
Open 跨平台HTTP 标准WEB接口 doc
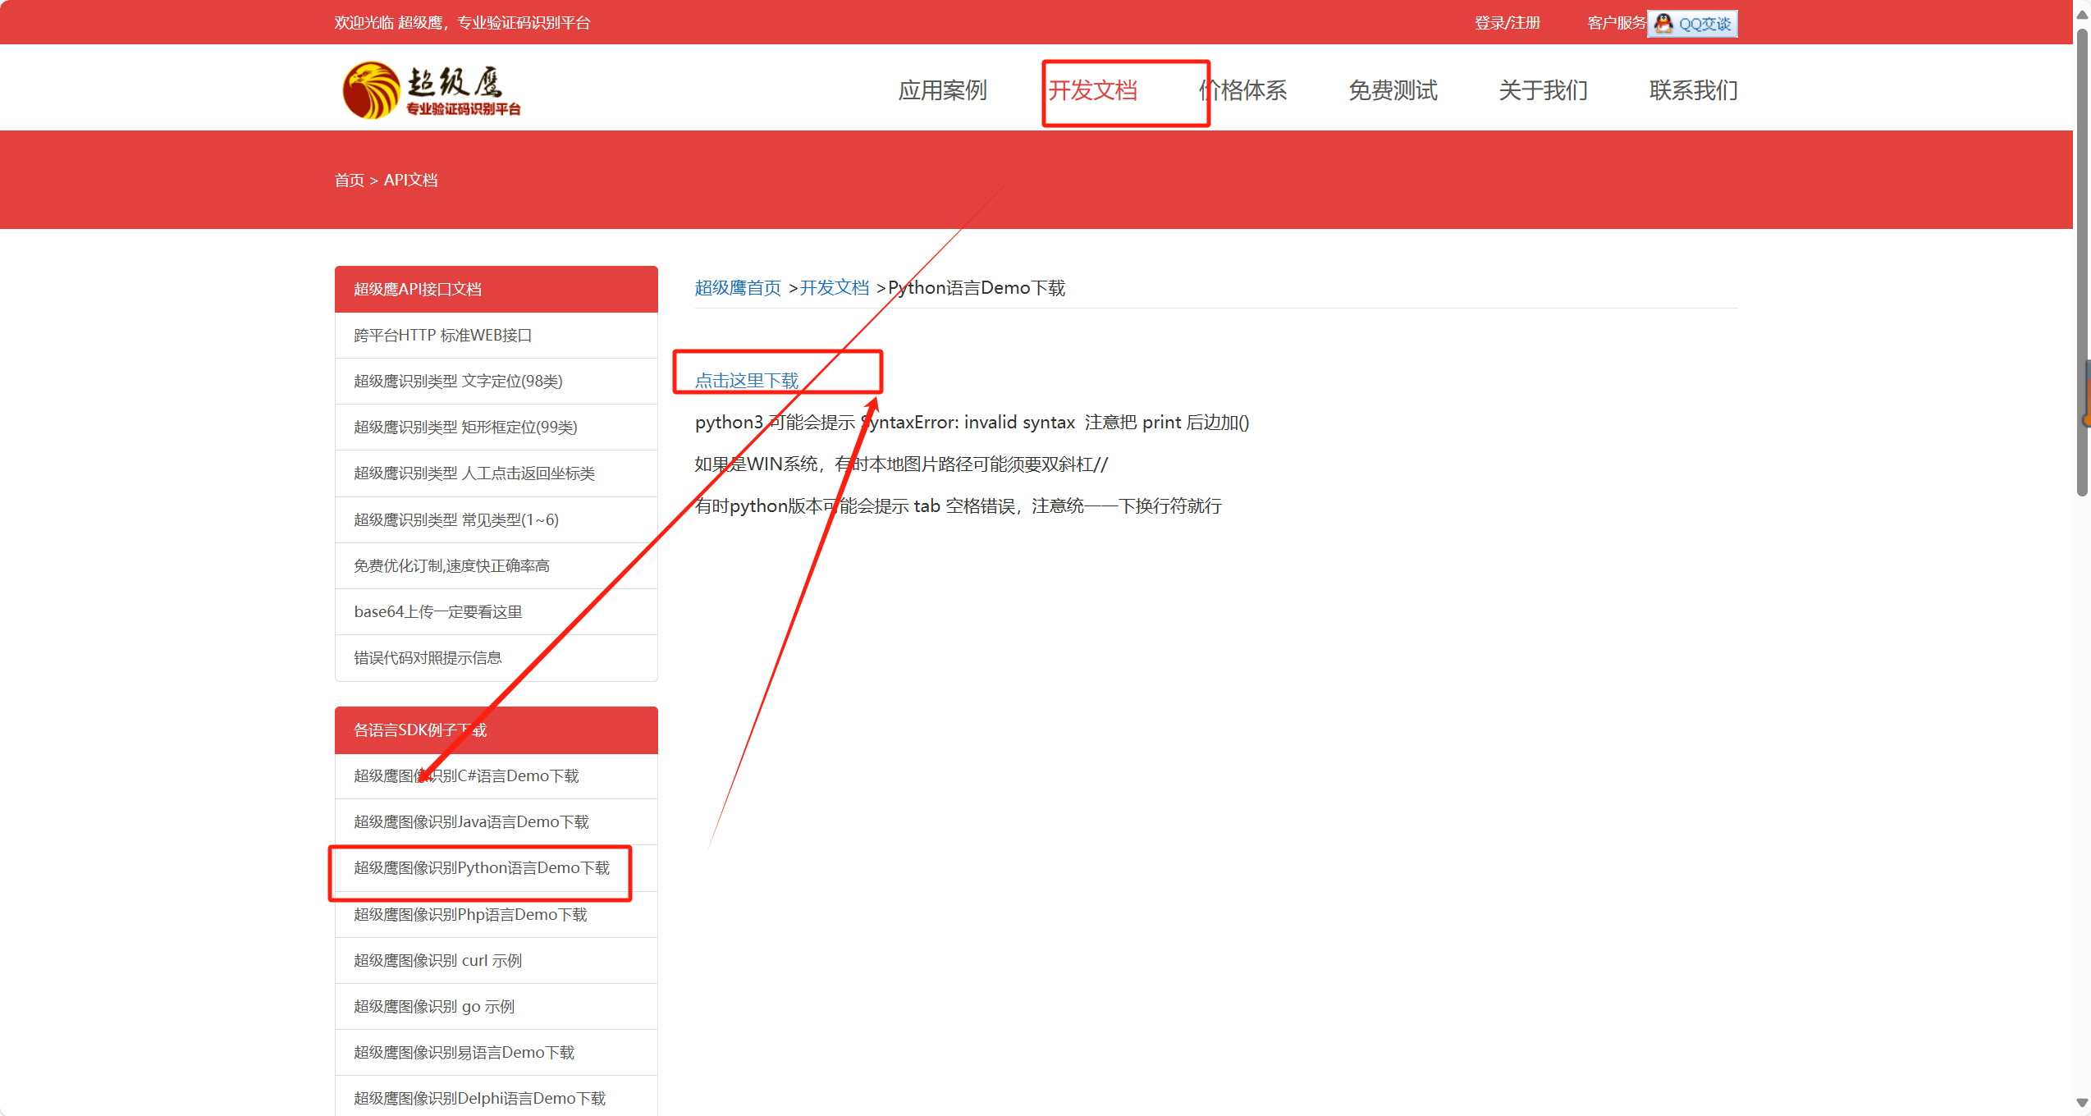point(496,336)
